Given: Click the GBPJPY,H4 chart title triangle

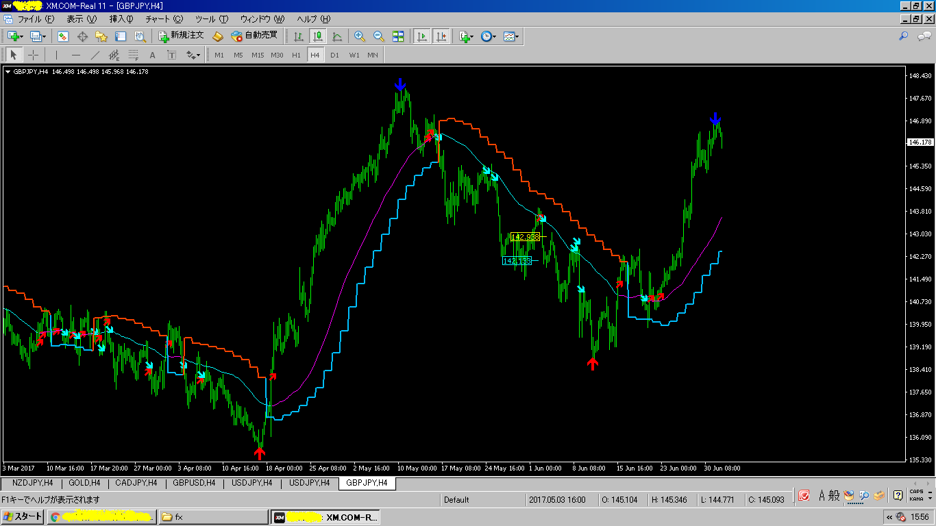Looking at the screenshot, I should coord(8,71).
